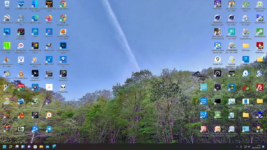This screenshot has height=150, width=267.
Task: Open the bright green grid icon
Action: (x=7, y=45)
